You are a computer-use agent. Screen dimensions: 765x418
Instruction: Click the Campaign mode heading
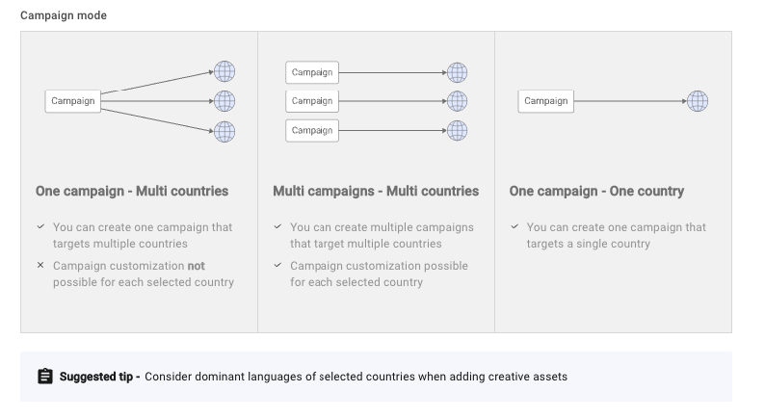(64, 16)
